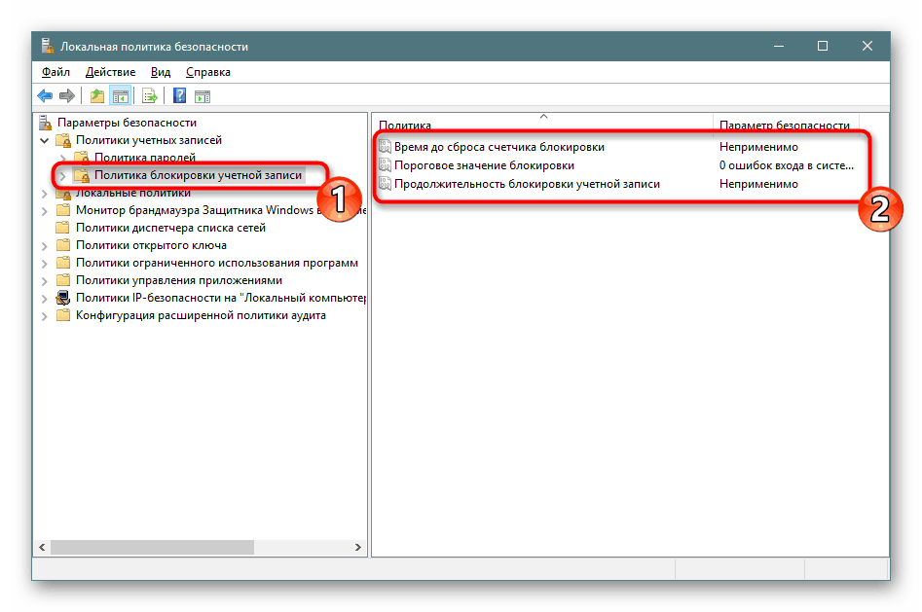Click the Монитор брандмауэра Защитника folder icon
This screenshot has height=612, width=922.
(x=63, y=210)
